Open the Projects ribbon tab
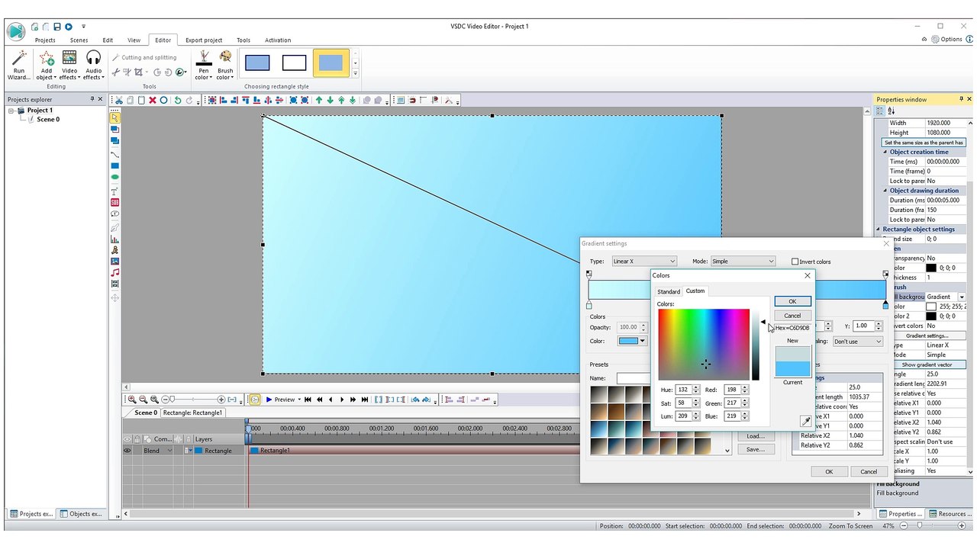The height and width of the screenshot is (549, 977). coord(45,40)
